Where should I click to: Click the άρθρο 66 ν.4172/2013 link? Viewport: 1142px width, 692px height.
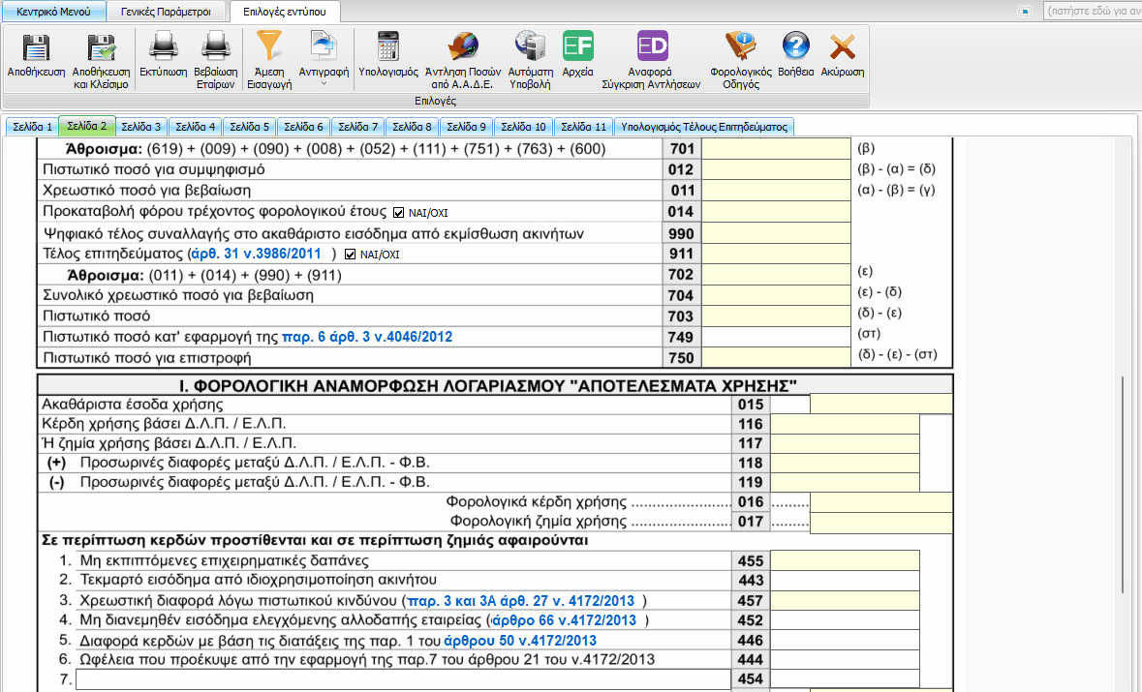click(565, 620)
